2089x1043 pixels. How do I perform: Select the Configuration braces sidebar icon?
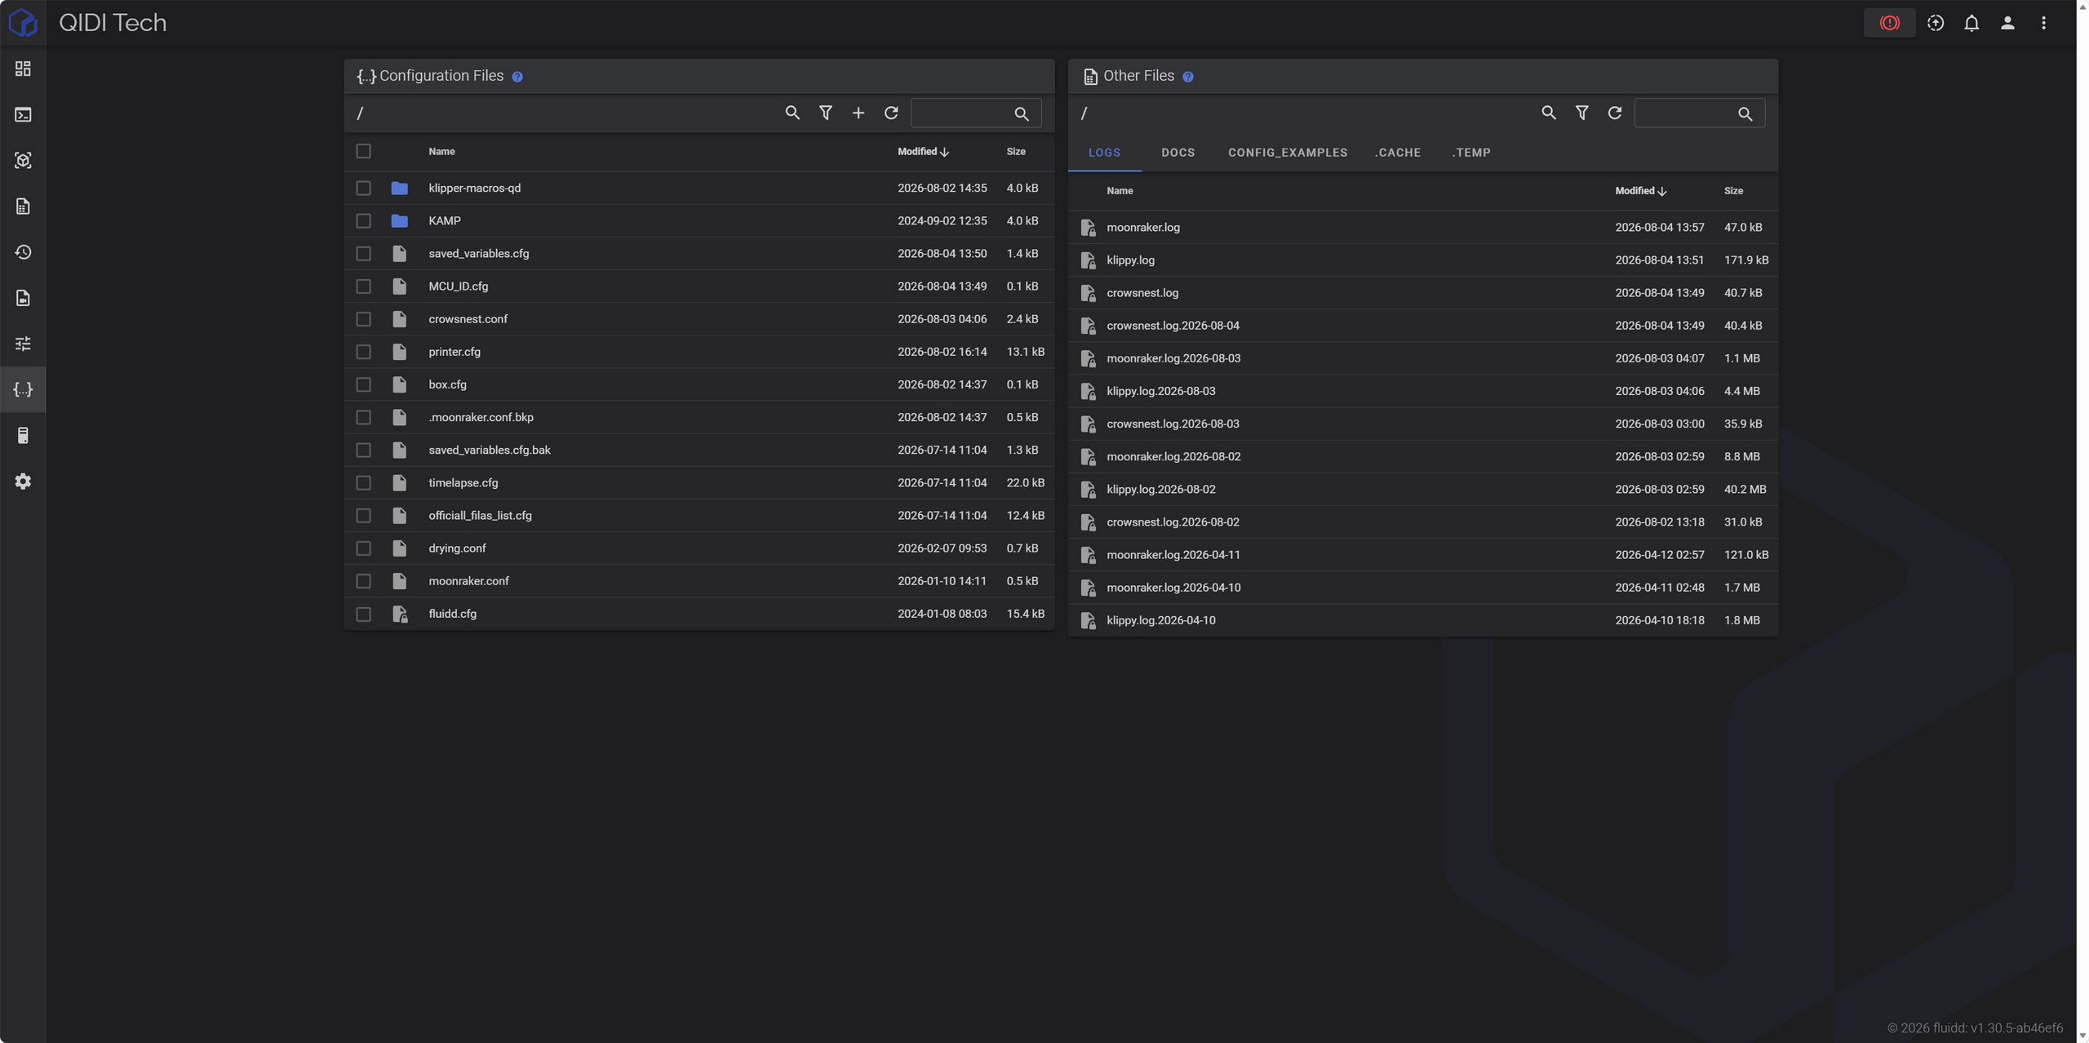tap(23, 389)
